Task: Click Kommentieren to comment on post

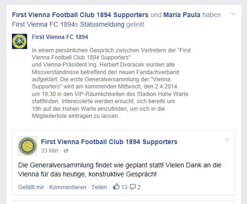Action: point(68,187)
